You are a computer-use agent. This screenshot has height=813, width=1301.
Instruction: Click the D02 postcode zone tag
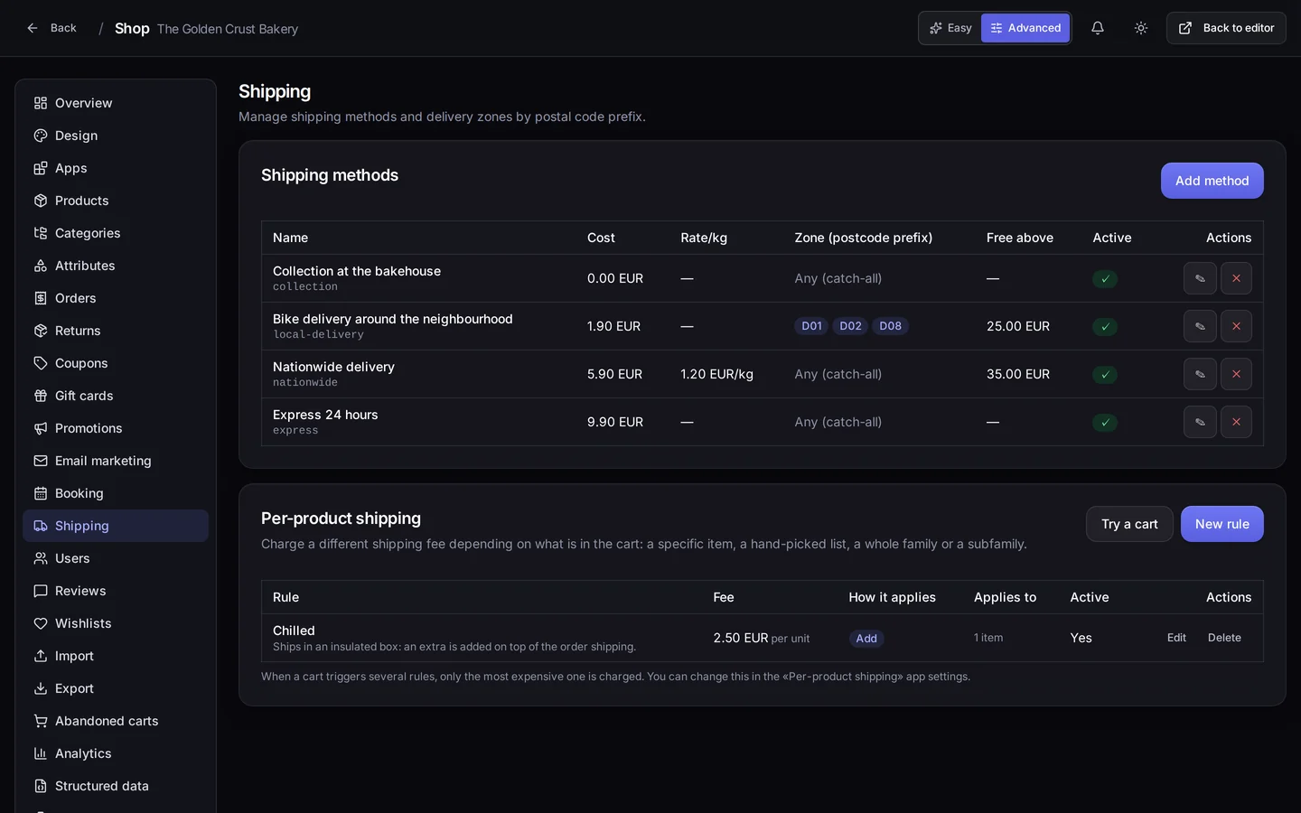coord(850,326)
